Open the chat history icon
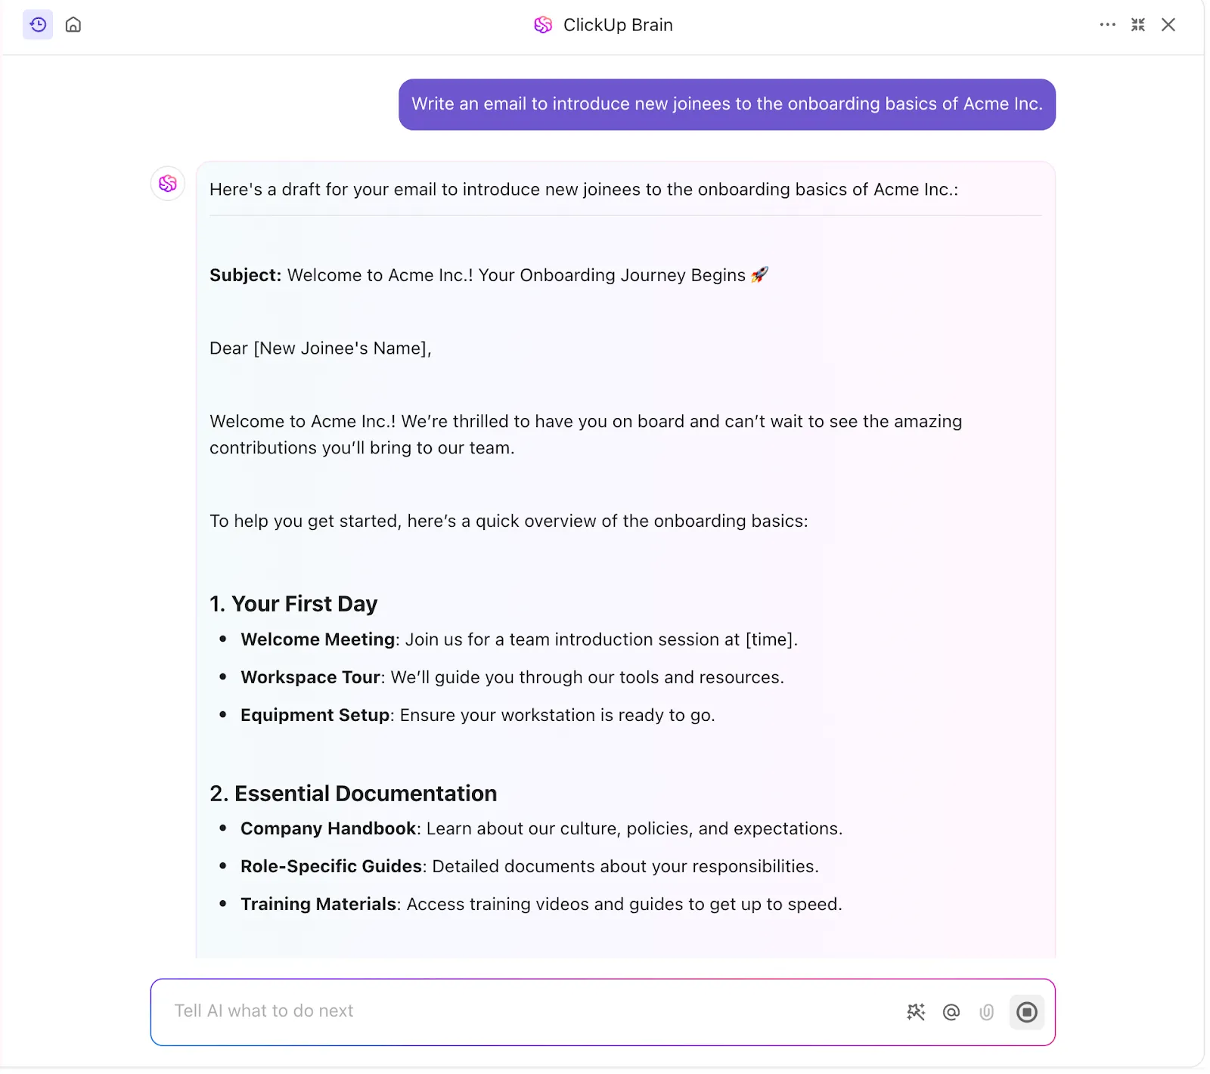This screenshot has width=1210, height=1074. 38,25
